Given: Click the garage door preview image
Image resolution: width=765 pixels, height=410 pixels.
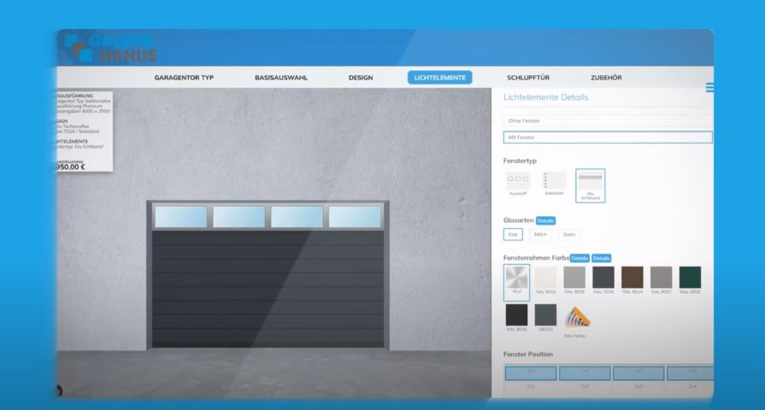Looking at the screenshot, I should (x=268, y=274).
